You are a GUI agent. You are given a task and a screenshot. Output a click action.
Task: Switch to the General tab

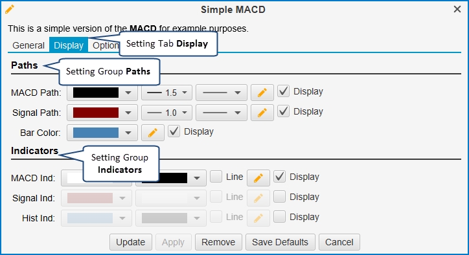(29, 45)
